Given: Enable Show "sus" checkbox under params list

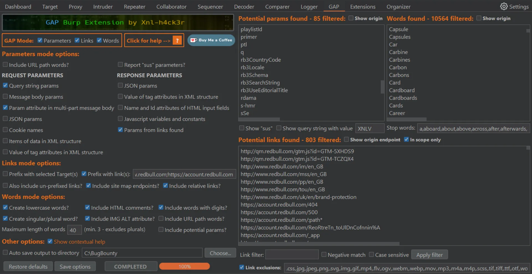Looking at the screenshot, I should point(242,128).
